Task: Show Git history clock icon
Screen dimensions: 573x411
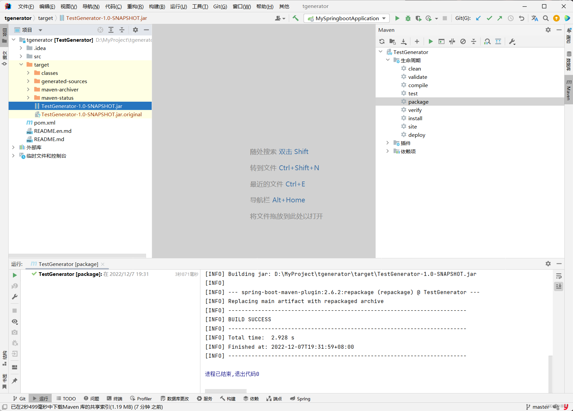Action: [511, 18]
